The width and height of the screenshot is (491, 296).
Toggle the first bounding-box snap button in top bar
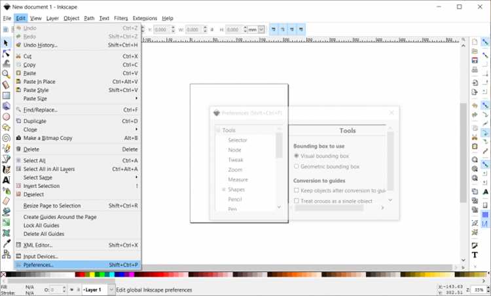pos(274,29)
